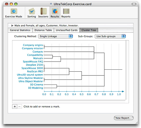Viewport: 141px width, 128px height.
Task: Expand the participant filter disclosure triangle
Action: point(12,26)
